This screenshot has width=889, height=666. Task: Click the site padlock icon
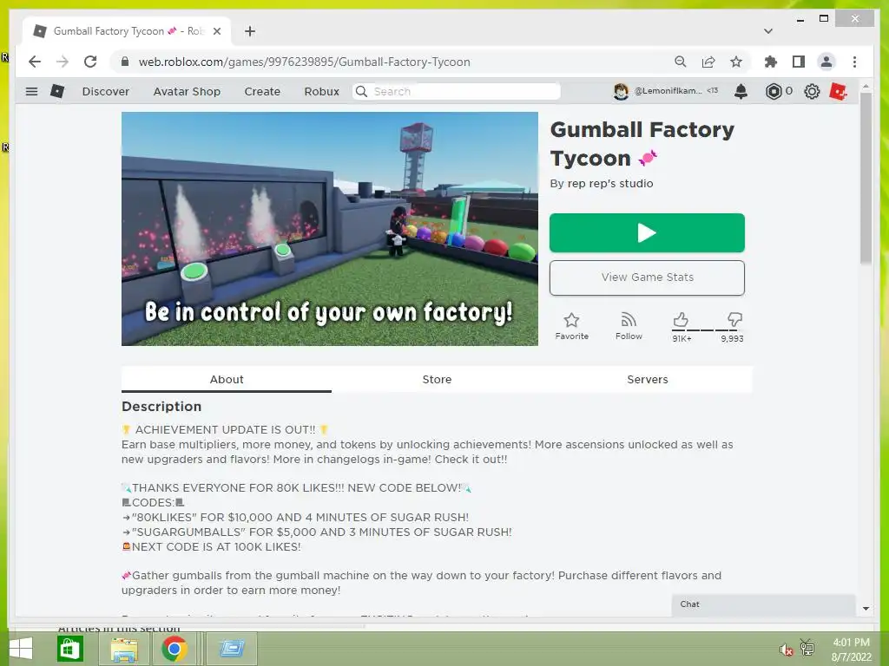click(125, 62)
